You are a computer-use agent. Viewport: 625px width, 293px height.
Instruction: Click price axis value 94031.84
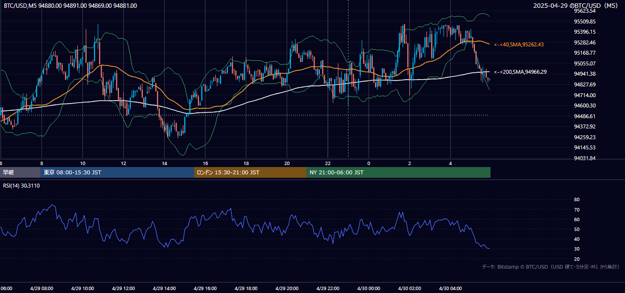[x=584, y=158]
